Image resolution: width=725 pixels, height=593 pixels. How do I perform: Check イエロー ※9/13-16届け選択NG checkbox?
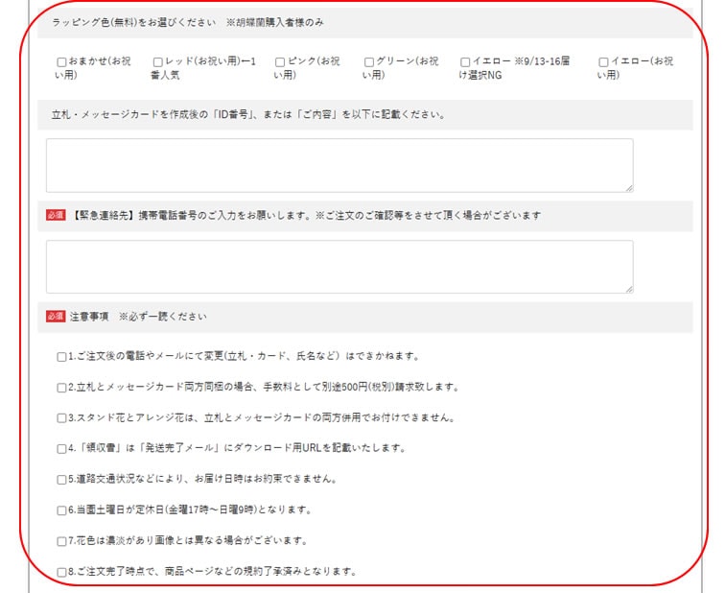[x=465, y=62]
